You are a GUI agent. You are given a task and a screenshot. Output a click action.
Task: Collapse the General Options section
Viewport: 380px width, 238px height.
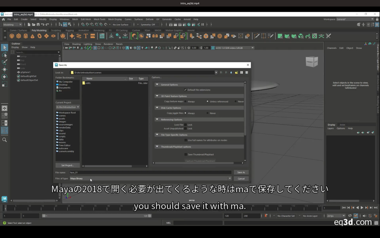point(157,85)
